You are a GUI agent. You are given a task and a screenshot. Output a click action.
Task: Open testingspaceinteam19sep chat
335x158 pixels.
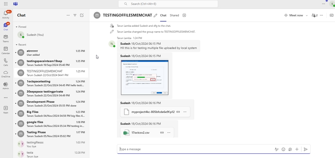tap(51, 63)
